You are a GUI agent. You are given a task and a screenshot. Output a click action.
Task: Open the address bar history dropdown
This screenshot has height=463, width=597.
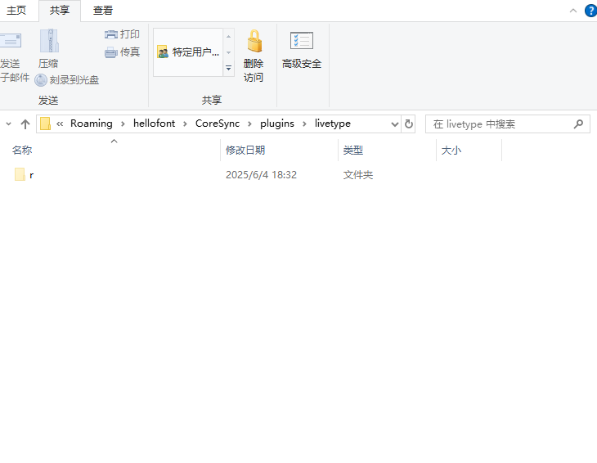395,124
